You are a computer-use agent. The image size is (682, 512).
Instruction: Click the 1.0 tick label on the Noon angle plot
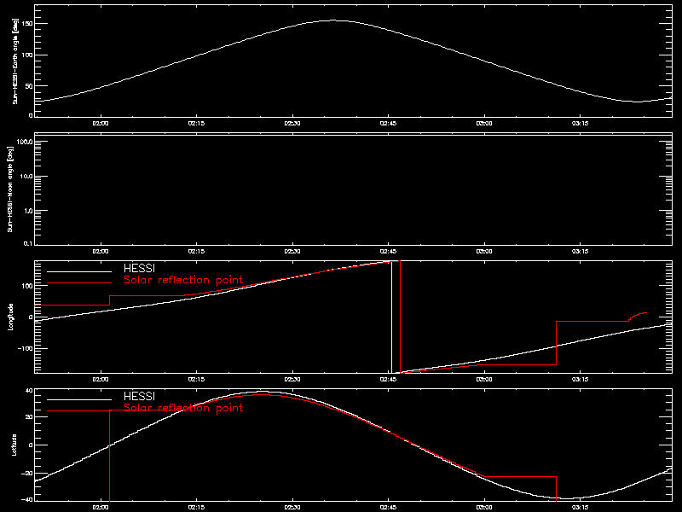pos(27,211)
